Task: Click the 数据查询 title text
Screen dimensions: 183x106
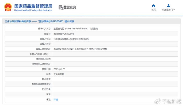Action: 70,7
